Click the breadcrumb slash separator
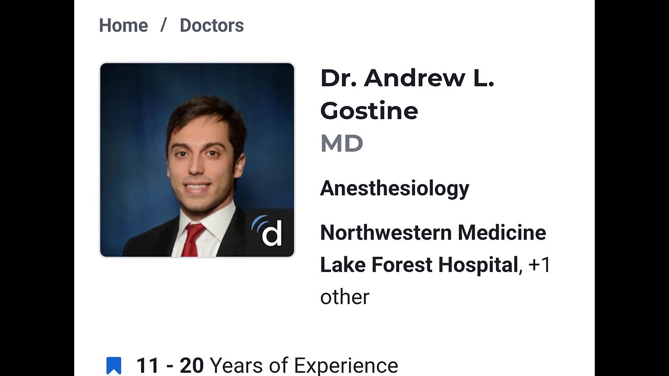The width and height of the screenshot is (669, 376). 164,26
